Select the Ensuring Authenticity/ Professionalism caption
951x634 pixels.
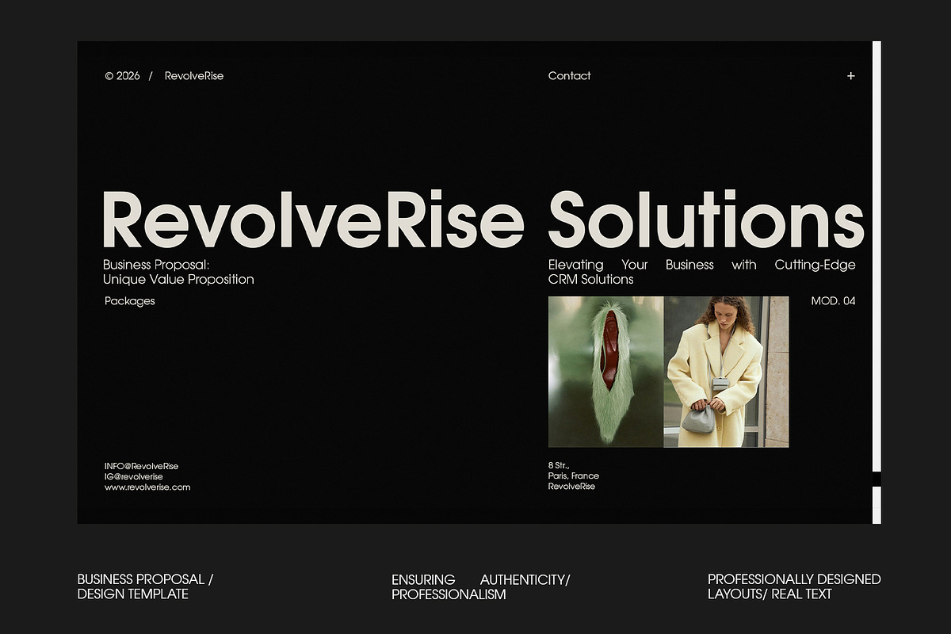(480, 586)
